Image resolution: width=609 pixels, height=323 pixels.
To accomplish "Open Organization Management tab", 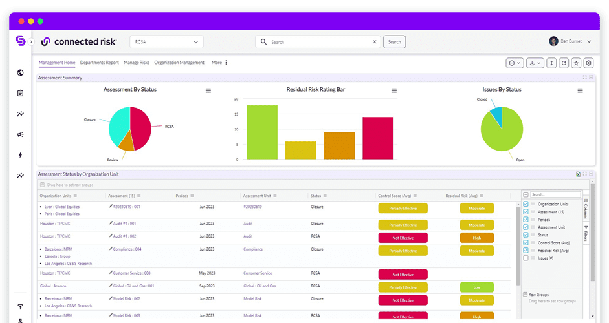I will pyautogui.click(x=179, y=63).
